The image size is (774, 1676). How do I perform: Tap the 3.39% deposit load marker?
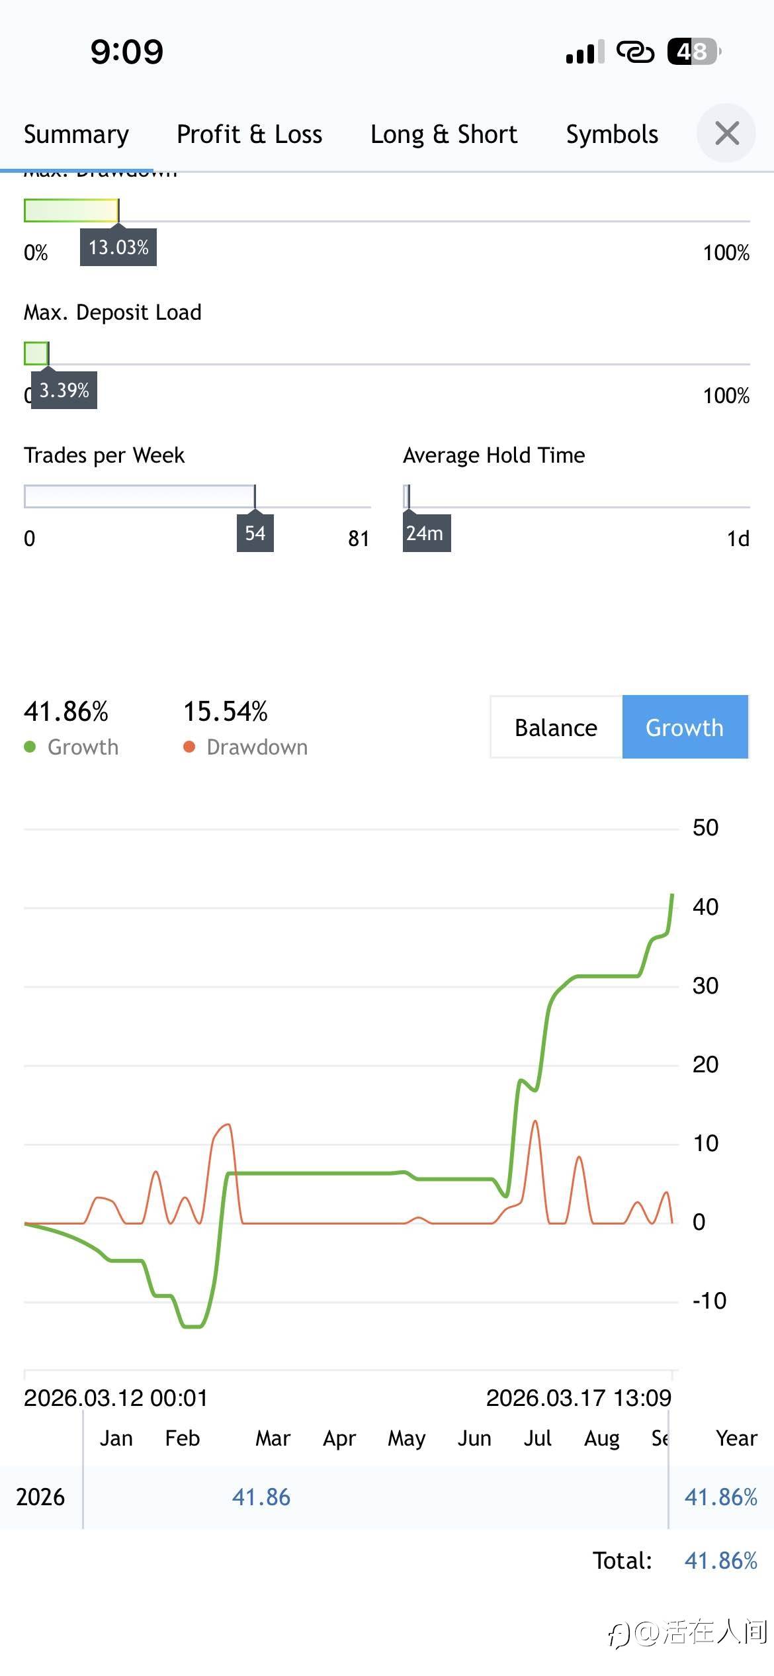(x=64, y=391)
